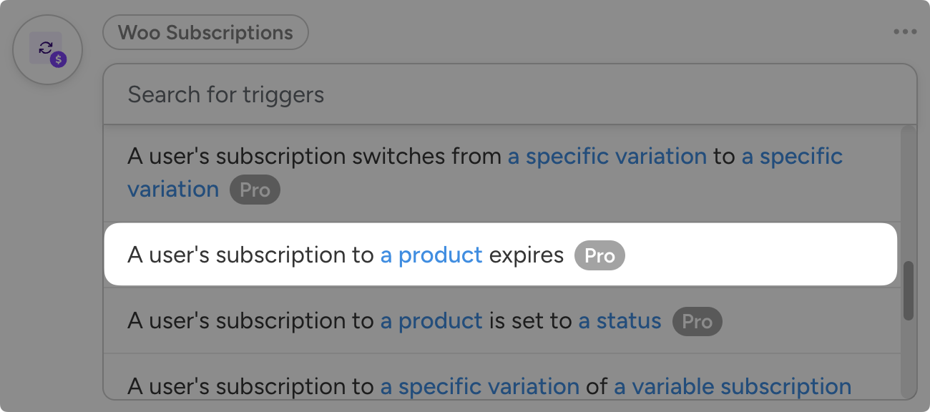Open the "a variable subscription" link
930x412 pixels.
coord(732,387)
